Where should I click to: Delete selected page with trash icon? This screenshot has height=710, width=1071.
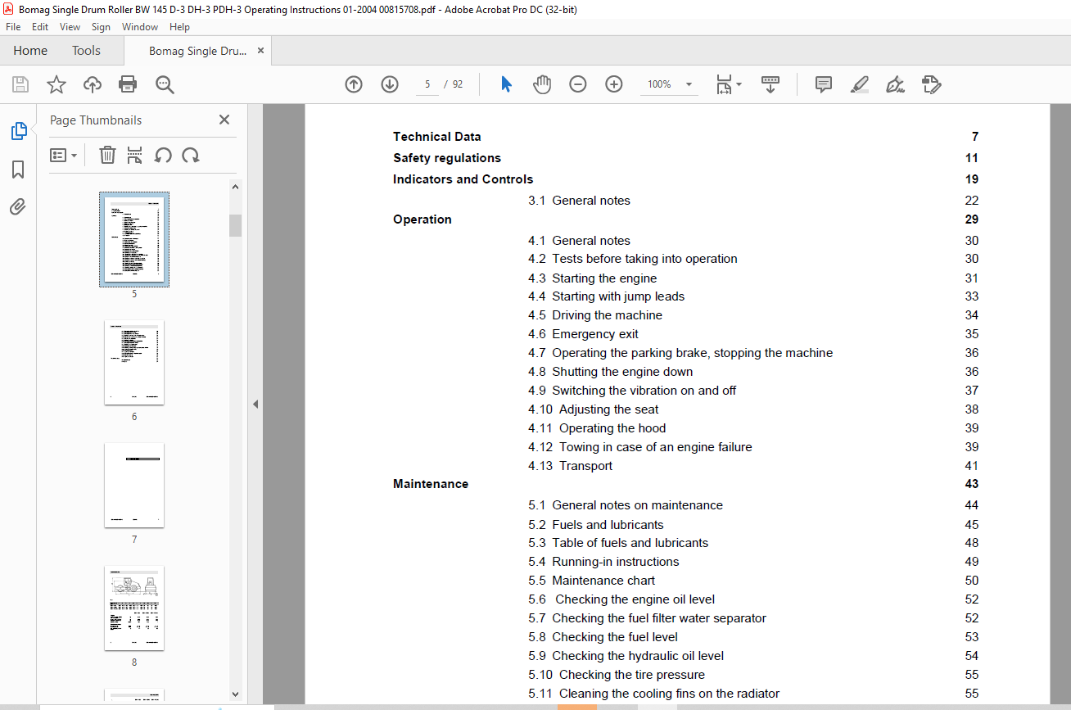(x=107, y=155)
